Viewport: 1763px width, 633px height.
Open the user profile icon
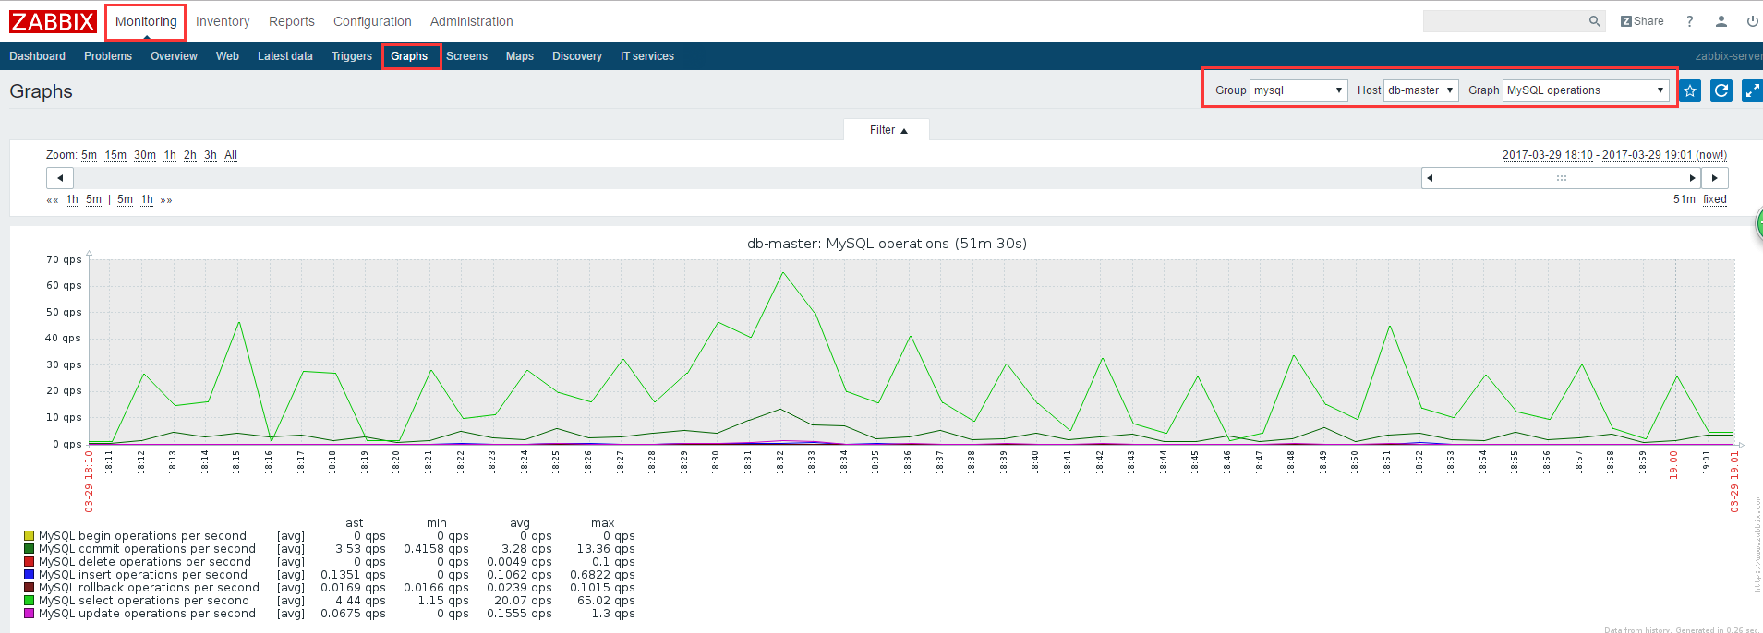(1721, 21)
